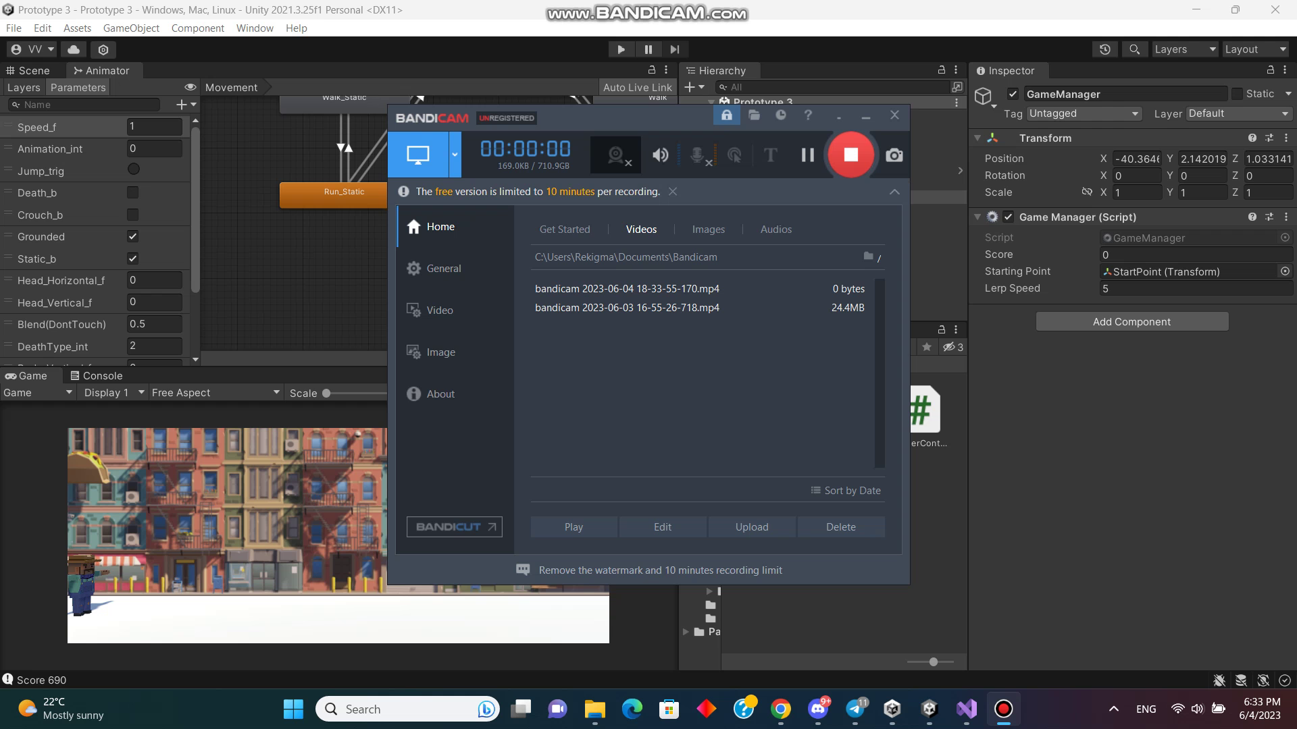The width and height of the screenshot is (1297, 729).
Task: Open Discord from taskbar
Action: coord(818,709)
